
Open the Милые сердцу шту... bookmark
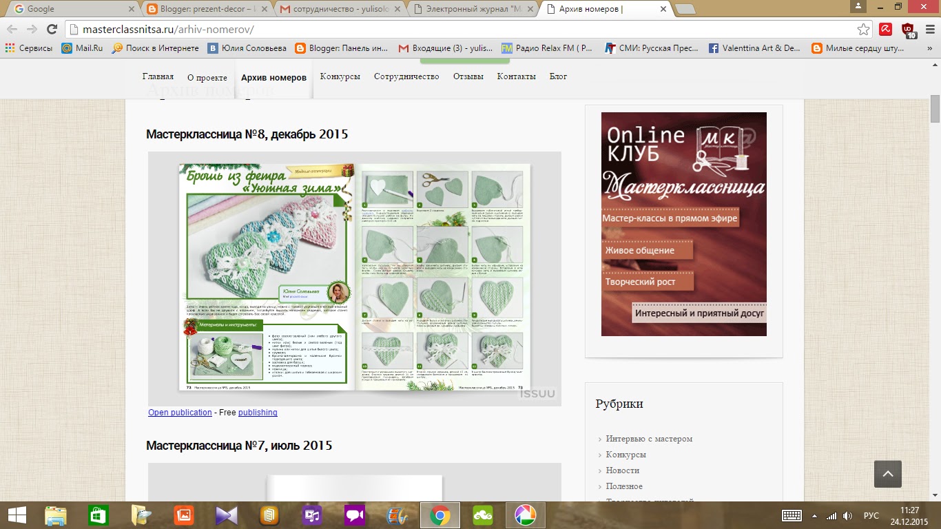858,48
